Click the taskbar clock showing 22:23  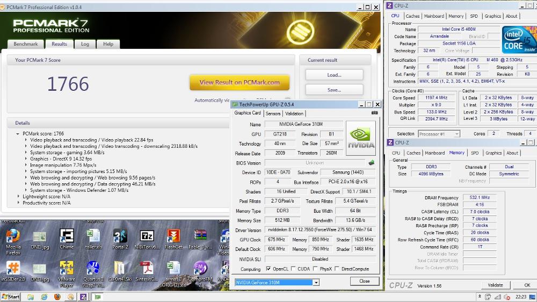pyautogui.click(x=520, y=297)
